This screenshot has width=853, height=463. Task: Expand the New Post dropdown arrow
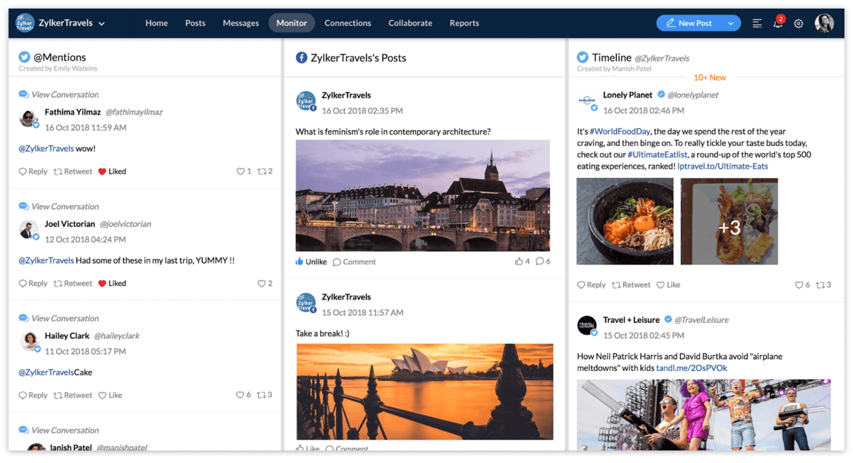point(729,23)
